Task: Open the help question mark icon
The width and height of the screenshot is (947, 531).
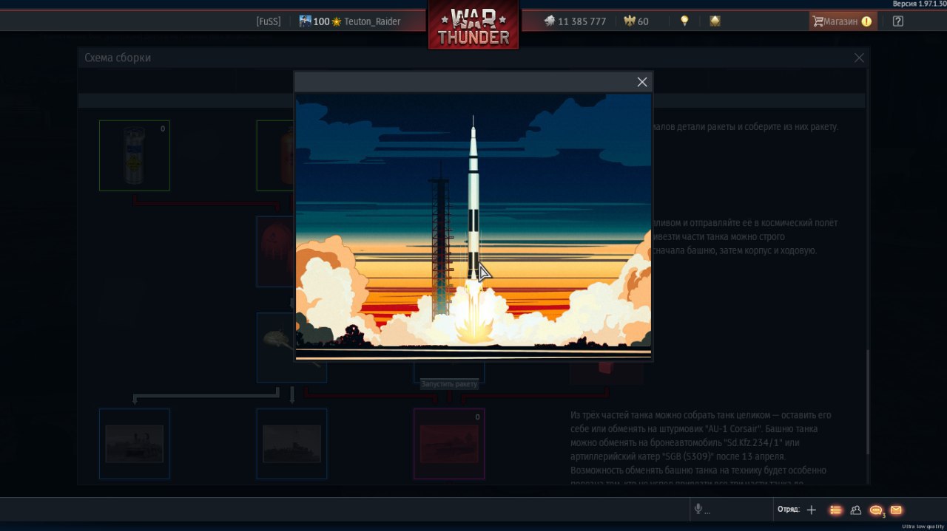Action: point(898,21)
